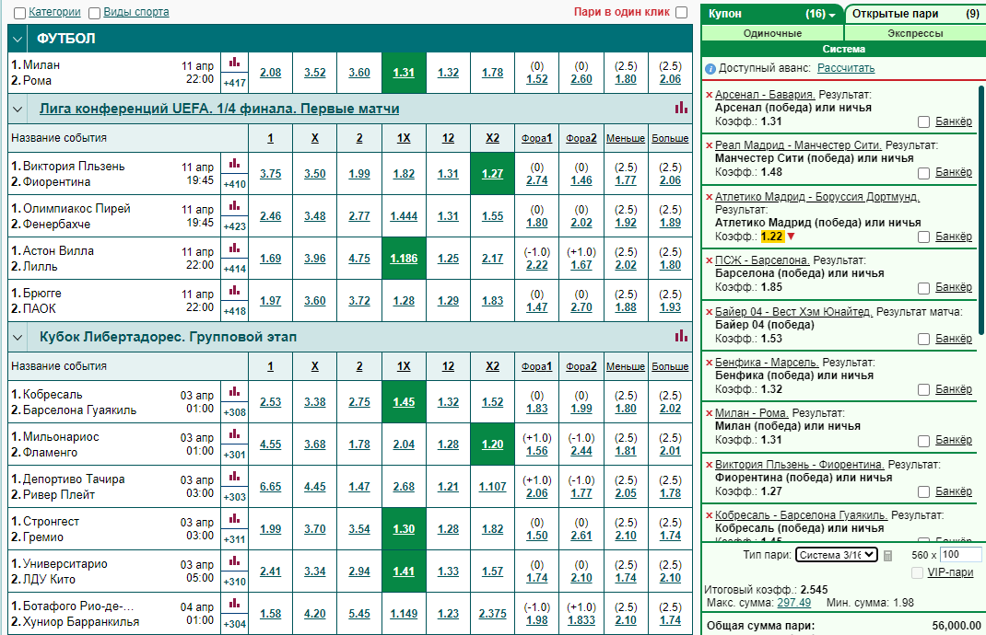Open statistics icon for Депортиво Тачира - Ривер Плейт

point(235,476)
